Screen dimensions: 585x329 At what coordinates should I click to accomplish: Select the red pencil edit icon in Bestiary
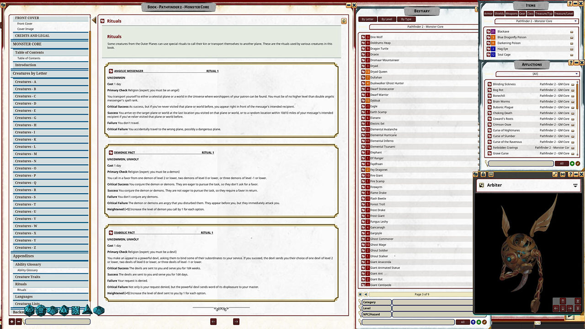click(484, 322)
